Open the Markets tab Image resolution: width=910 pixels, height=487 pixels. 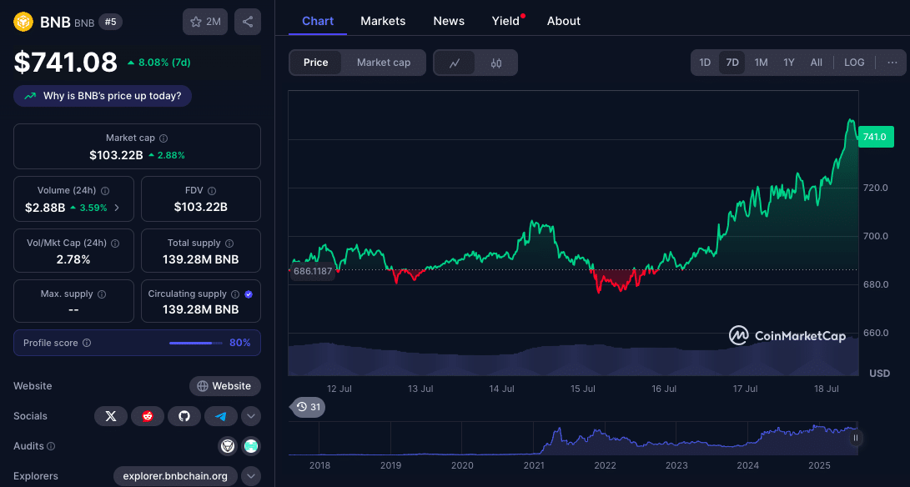[x=383, y=22]
